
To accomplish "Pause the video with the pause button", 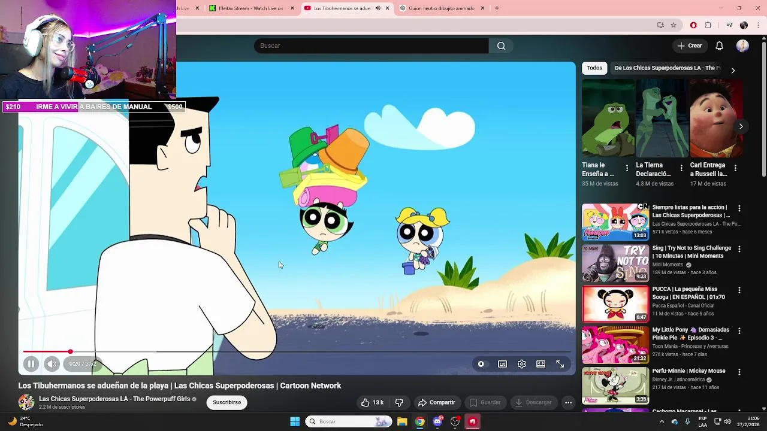I will click(x=31, y=363).
